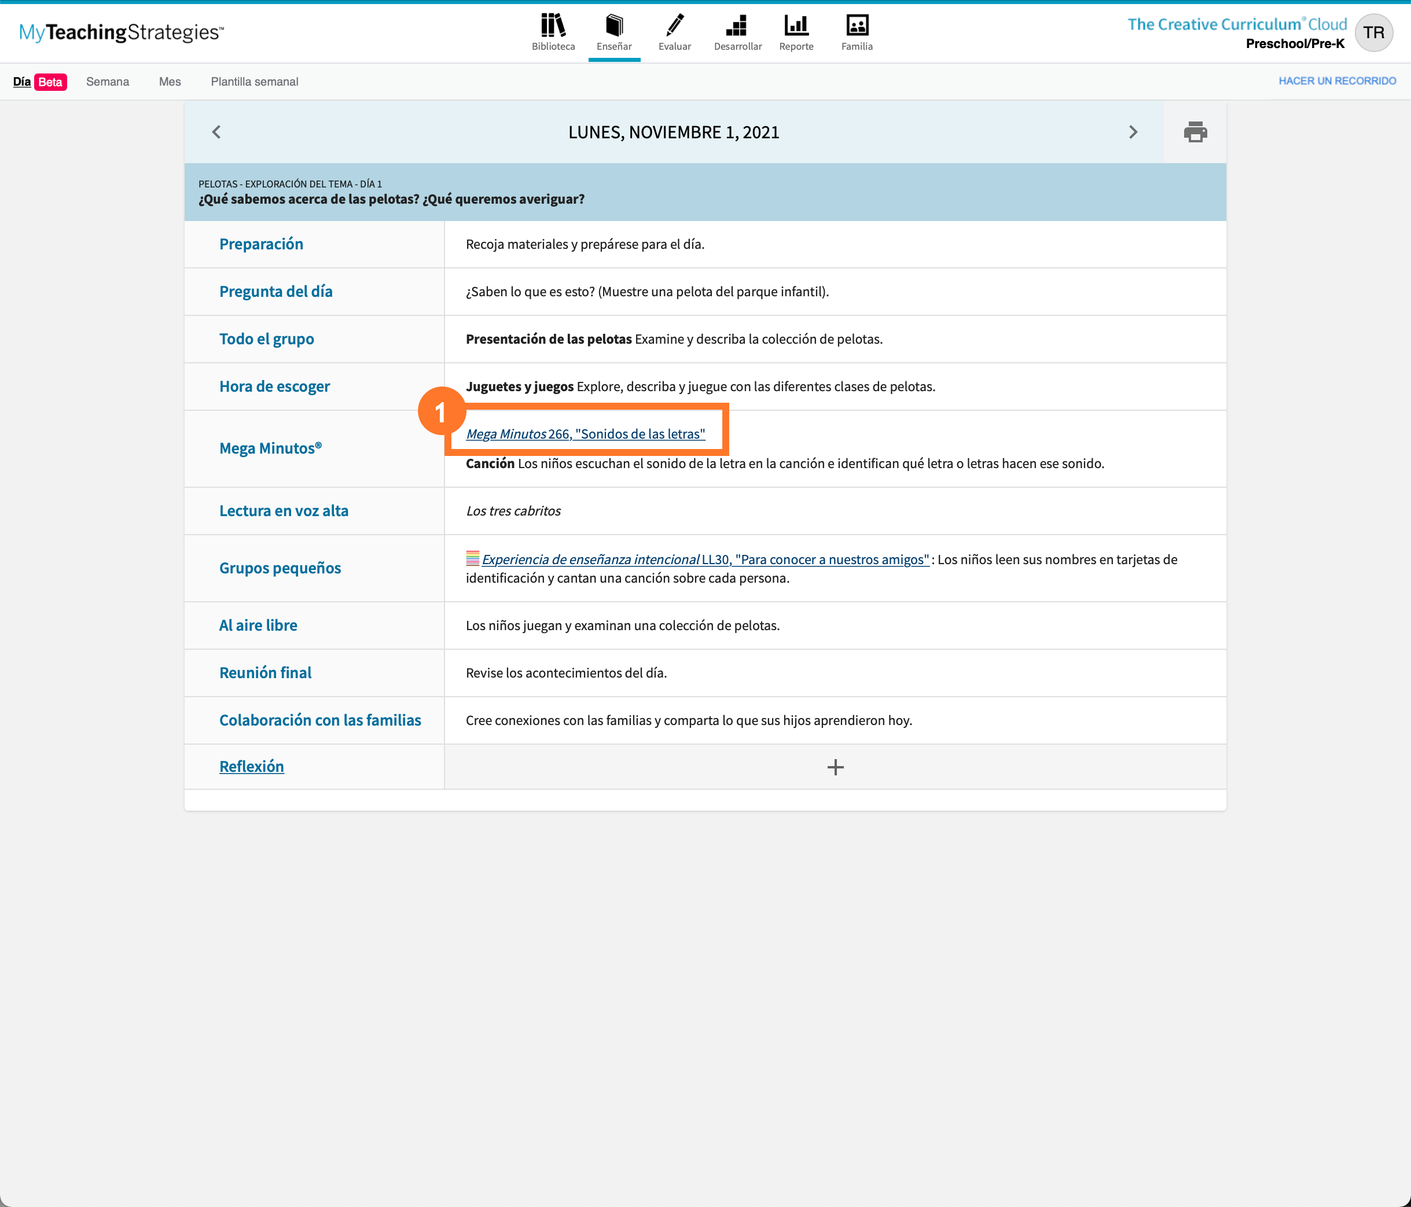This screenshot has width=1411, height=1207.
Task: Add a Reflexión with plus icon
Action: point(835,767)
